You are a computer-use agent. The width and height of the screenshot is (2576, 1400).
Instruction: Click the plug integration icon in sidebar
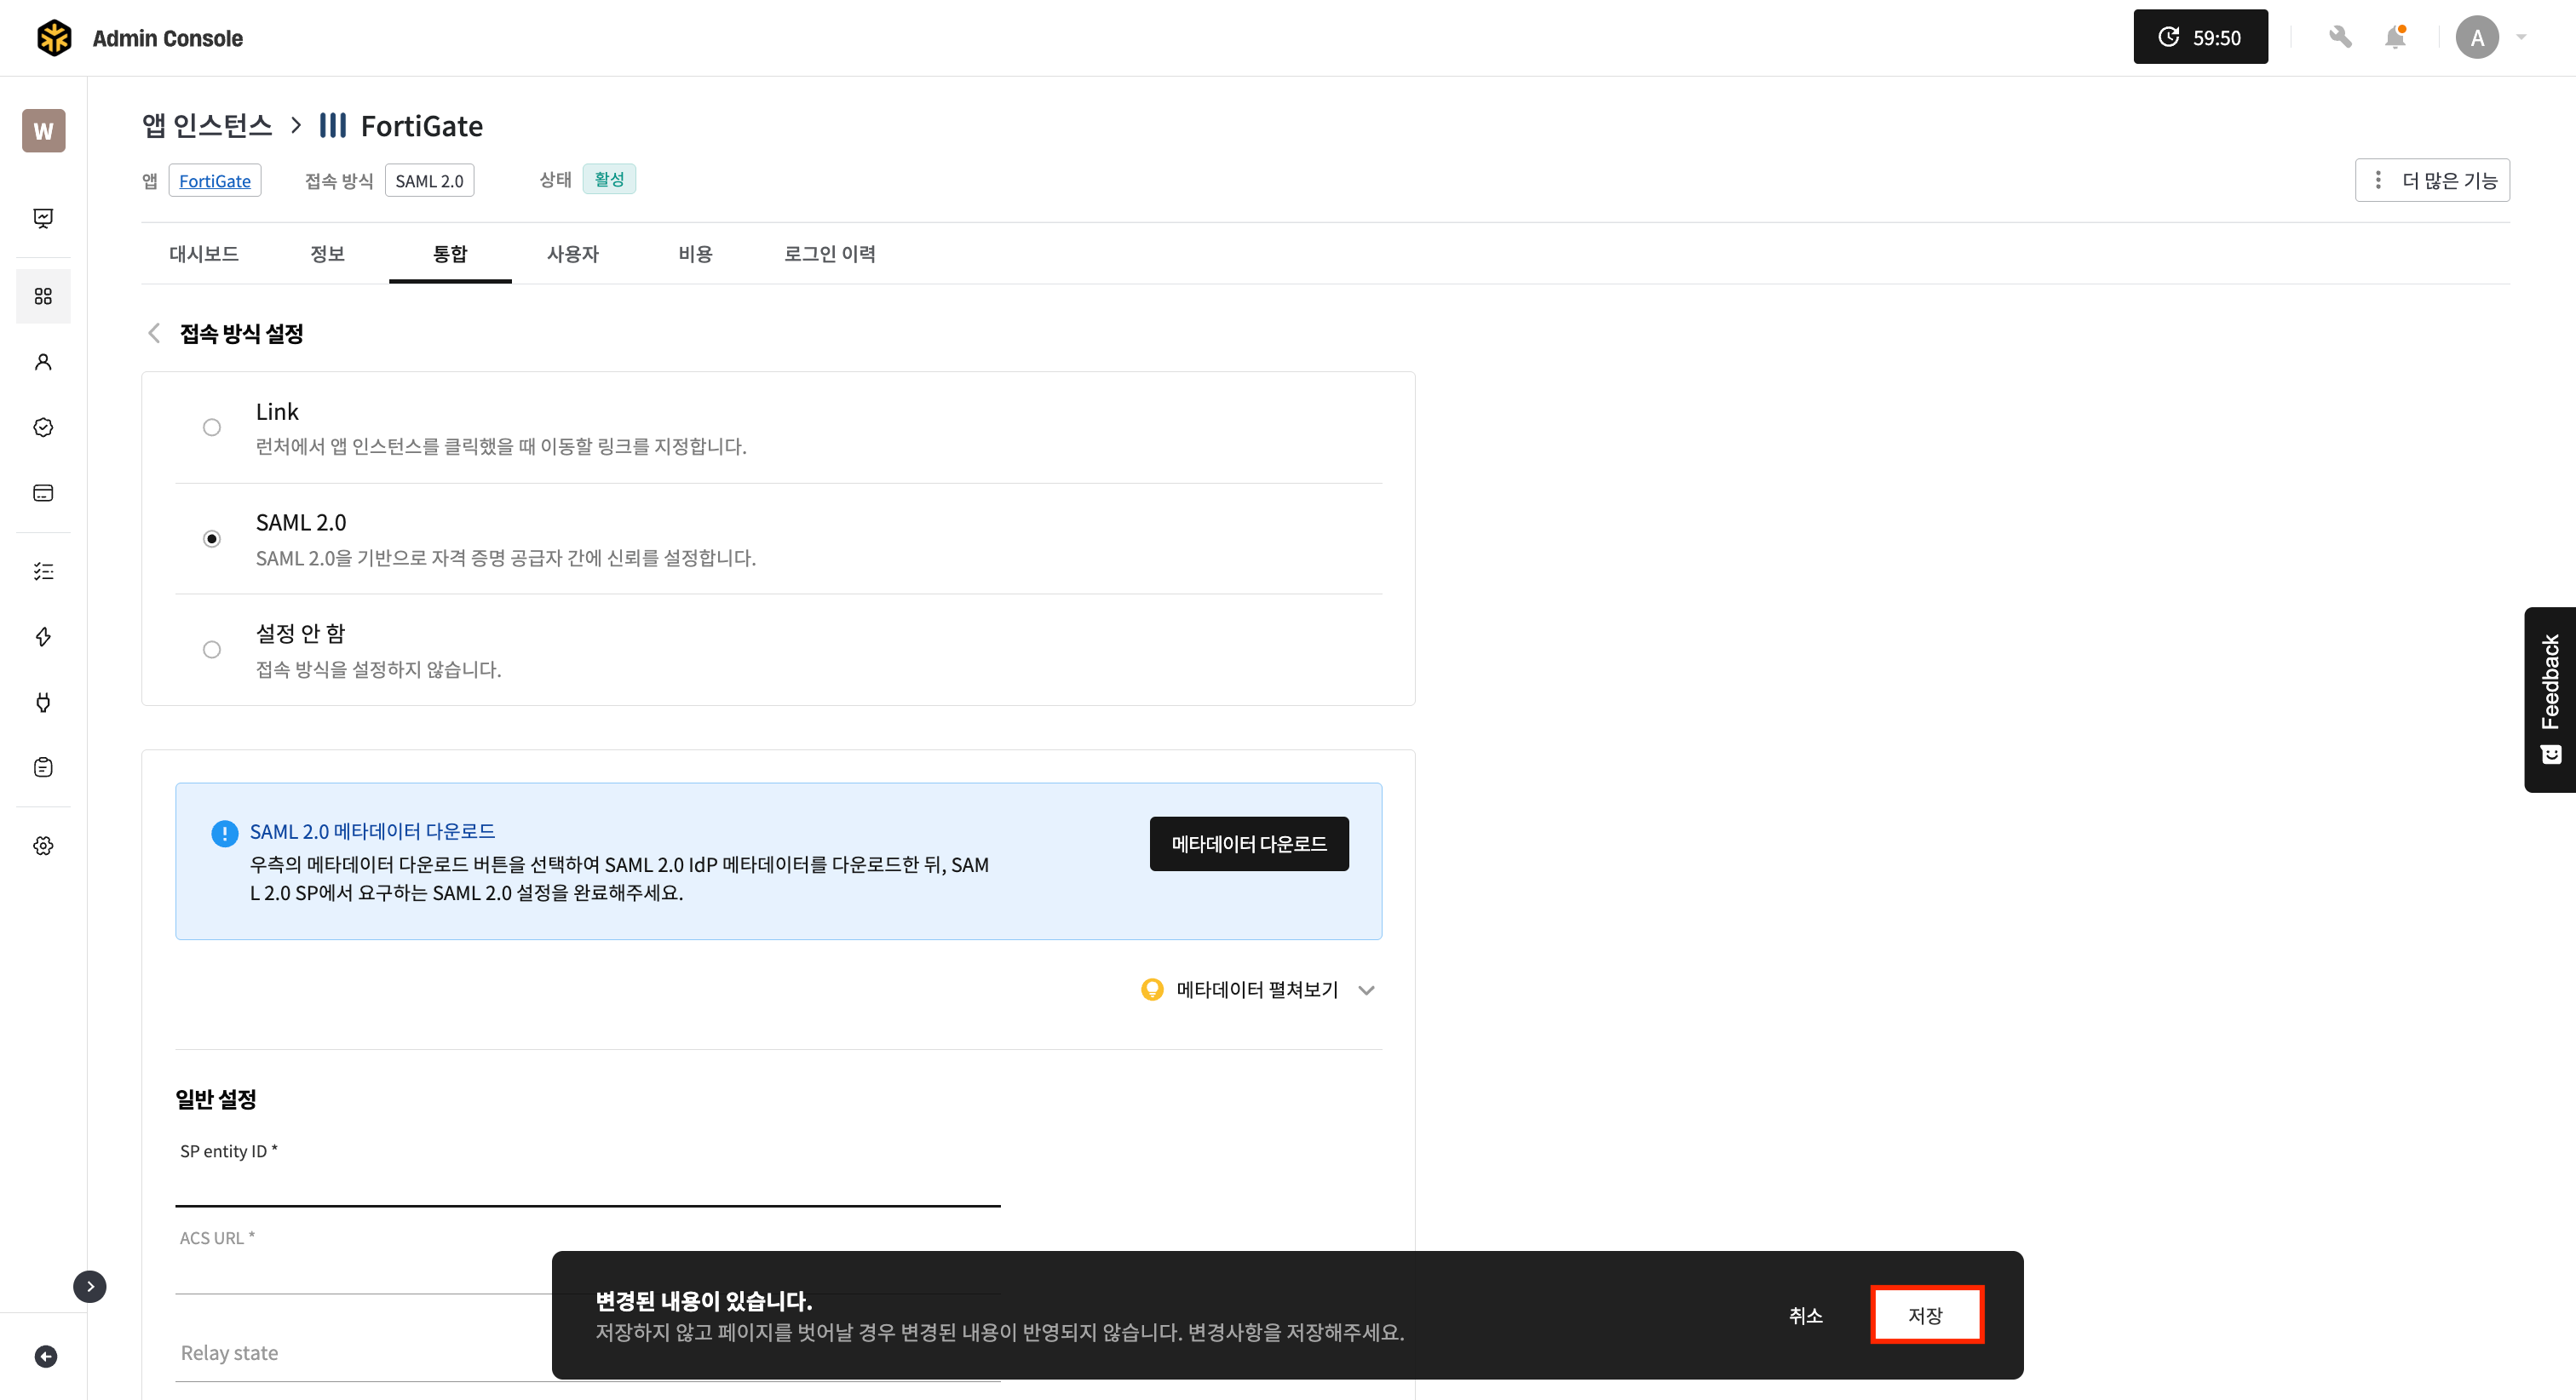[x=43, y=702]
